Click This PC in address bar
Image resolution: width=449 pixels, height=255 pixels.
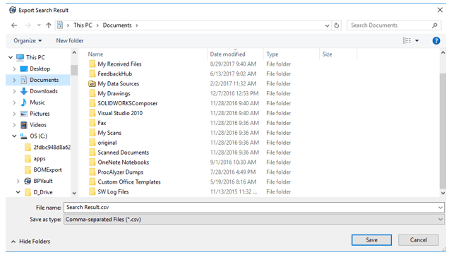83,25
